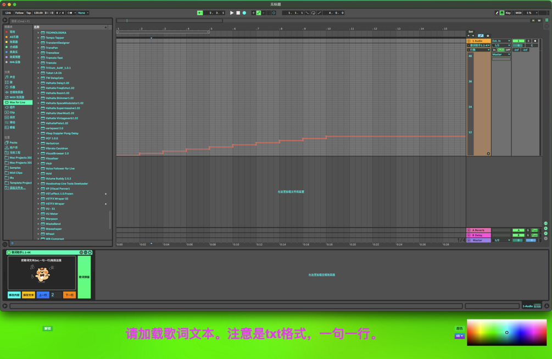This screenshot has height=359, width=552.
Task: Toggle the Follow button
Action: click(19, 13)
